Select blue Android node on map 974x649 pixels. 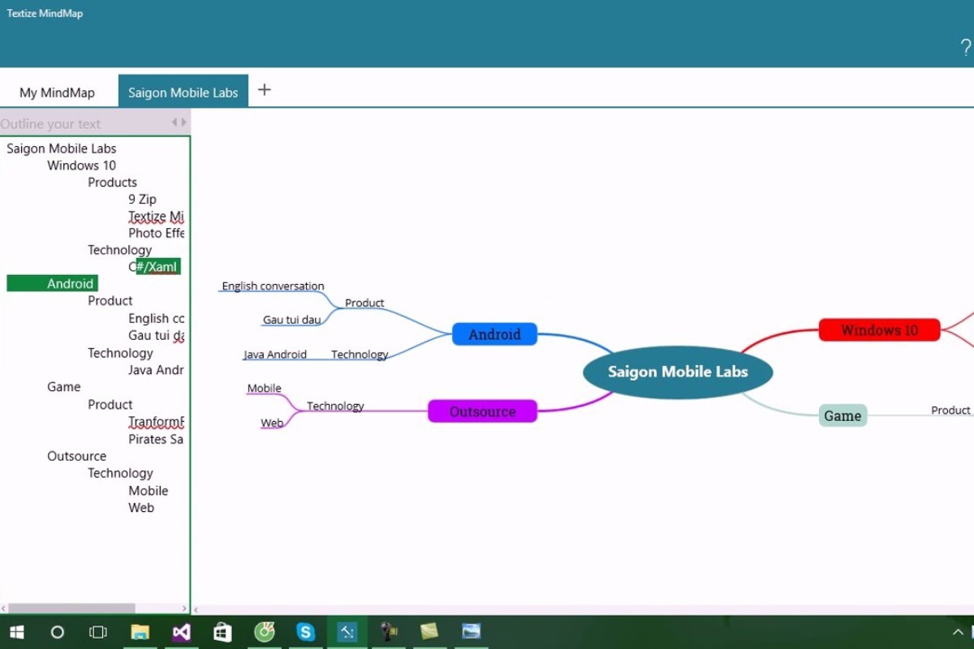point(494,334)
